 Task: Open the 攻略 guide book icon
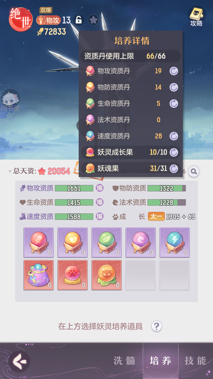(196, 16)
